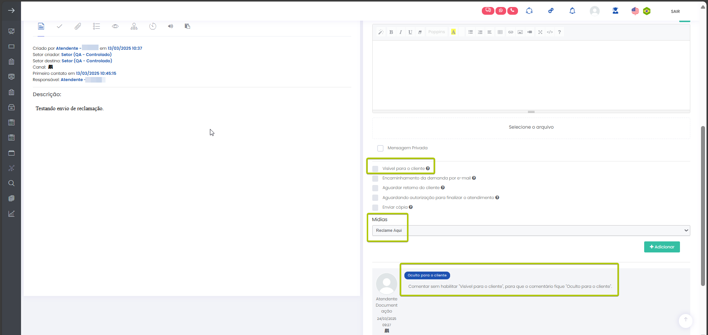Image resolution: width=708 pixels, height=335 pixels.
Task: Open the Mídias dropdown showing Reclame Aqui
Action: click(x=531, y=230)
